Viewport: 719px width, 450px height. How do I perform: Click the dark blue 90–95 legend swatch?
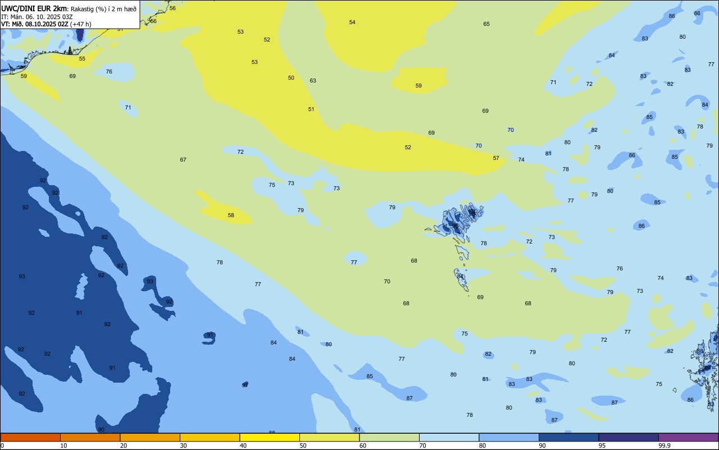click(568, 437)
